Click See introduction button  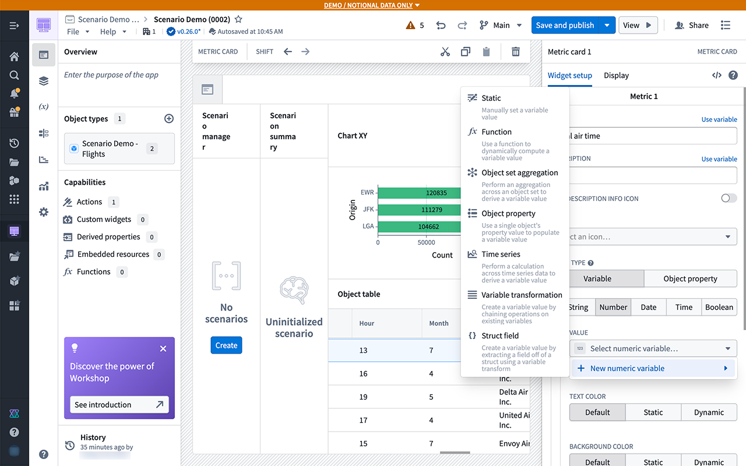pyautogui.click(x=119, y=405)
